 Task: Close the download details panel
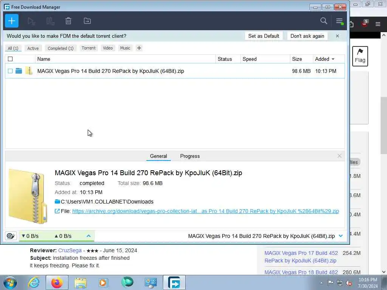339,156
